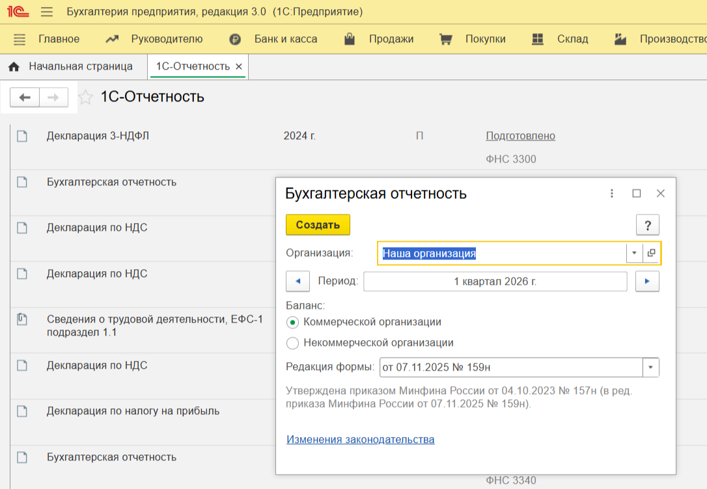Viewport: 707px width, 489px height.
Task: Click the Подготовлено status link
Action: click(x=520, y=136)
